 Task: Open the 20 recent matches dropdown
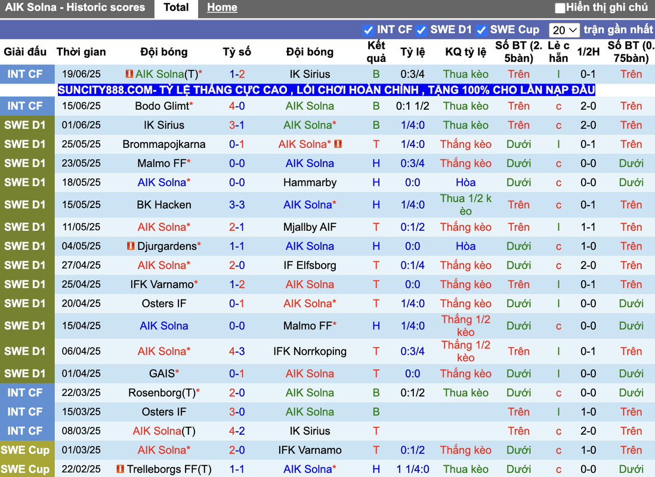[564, 30]
